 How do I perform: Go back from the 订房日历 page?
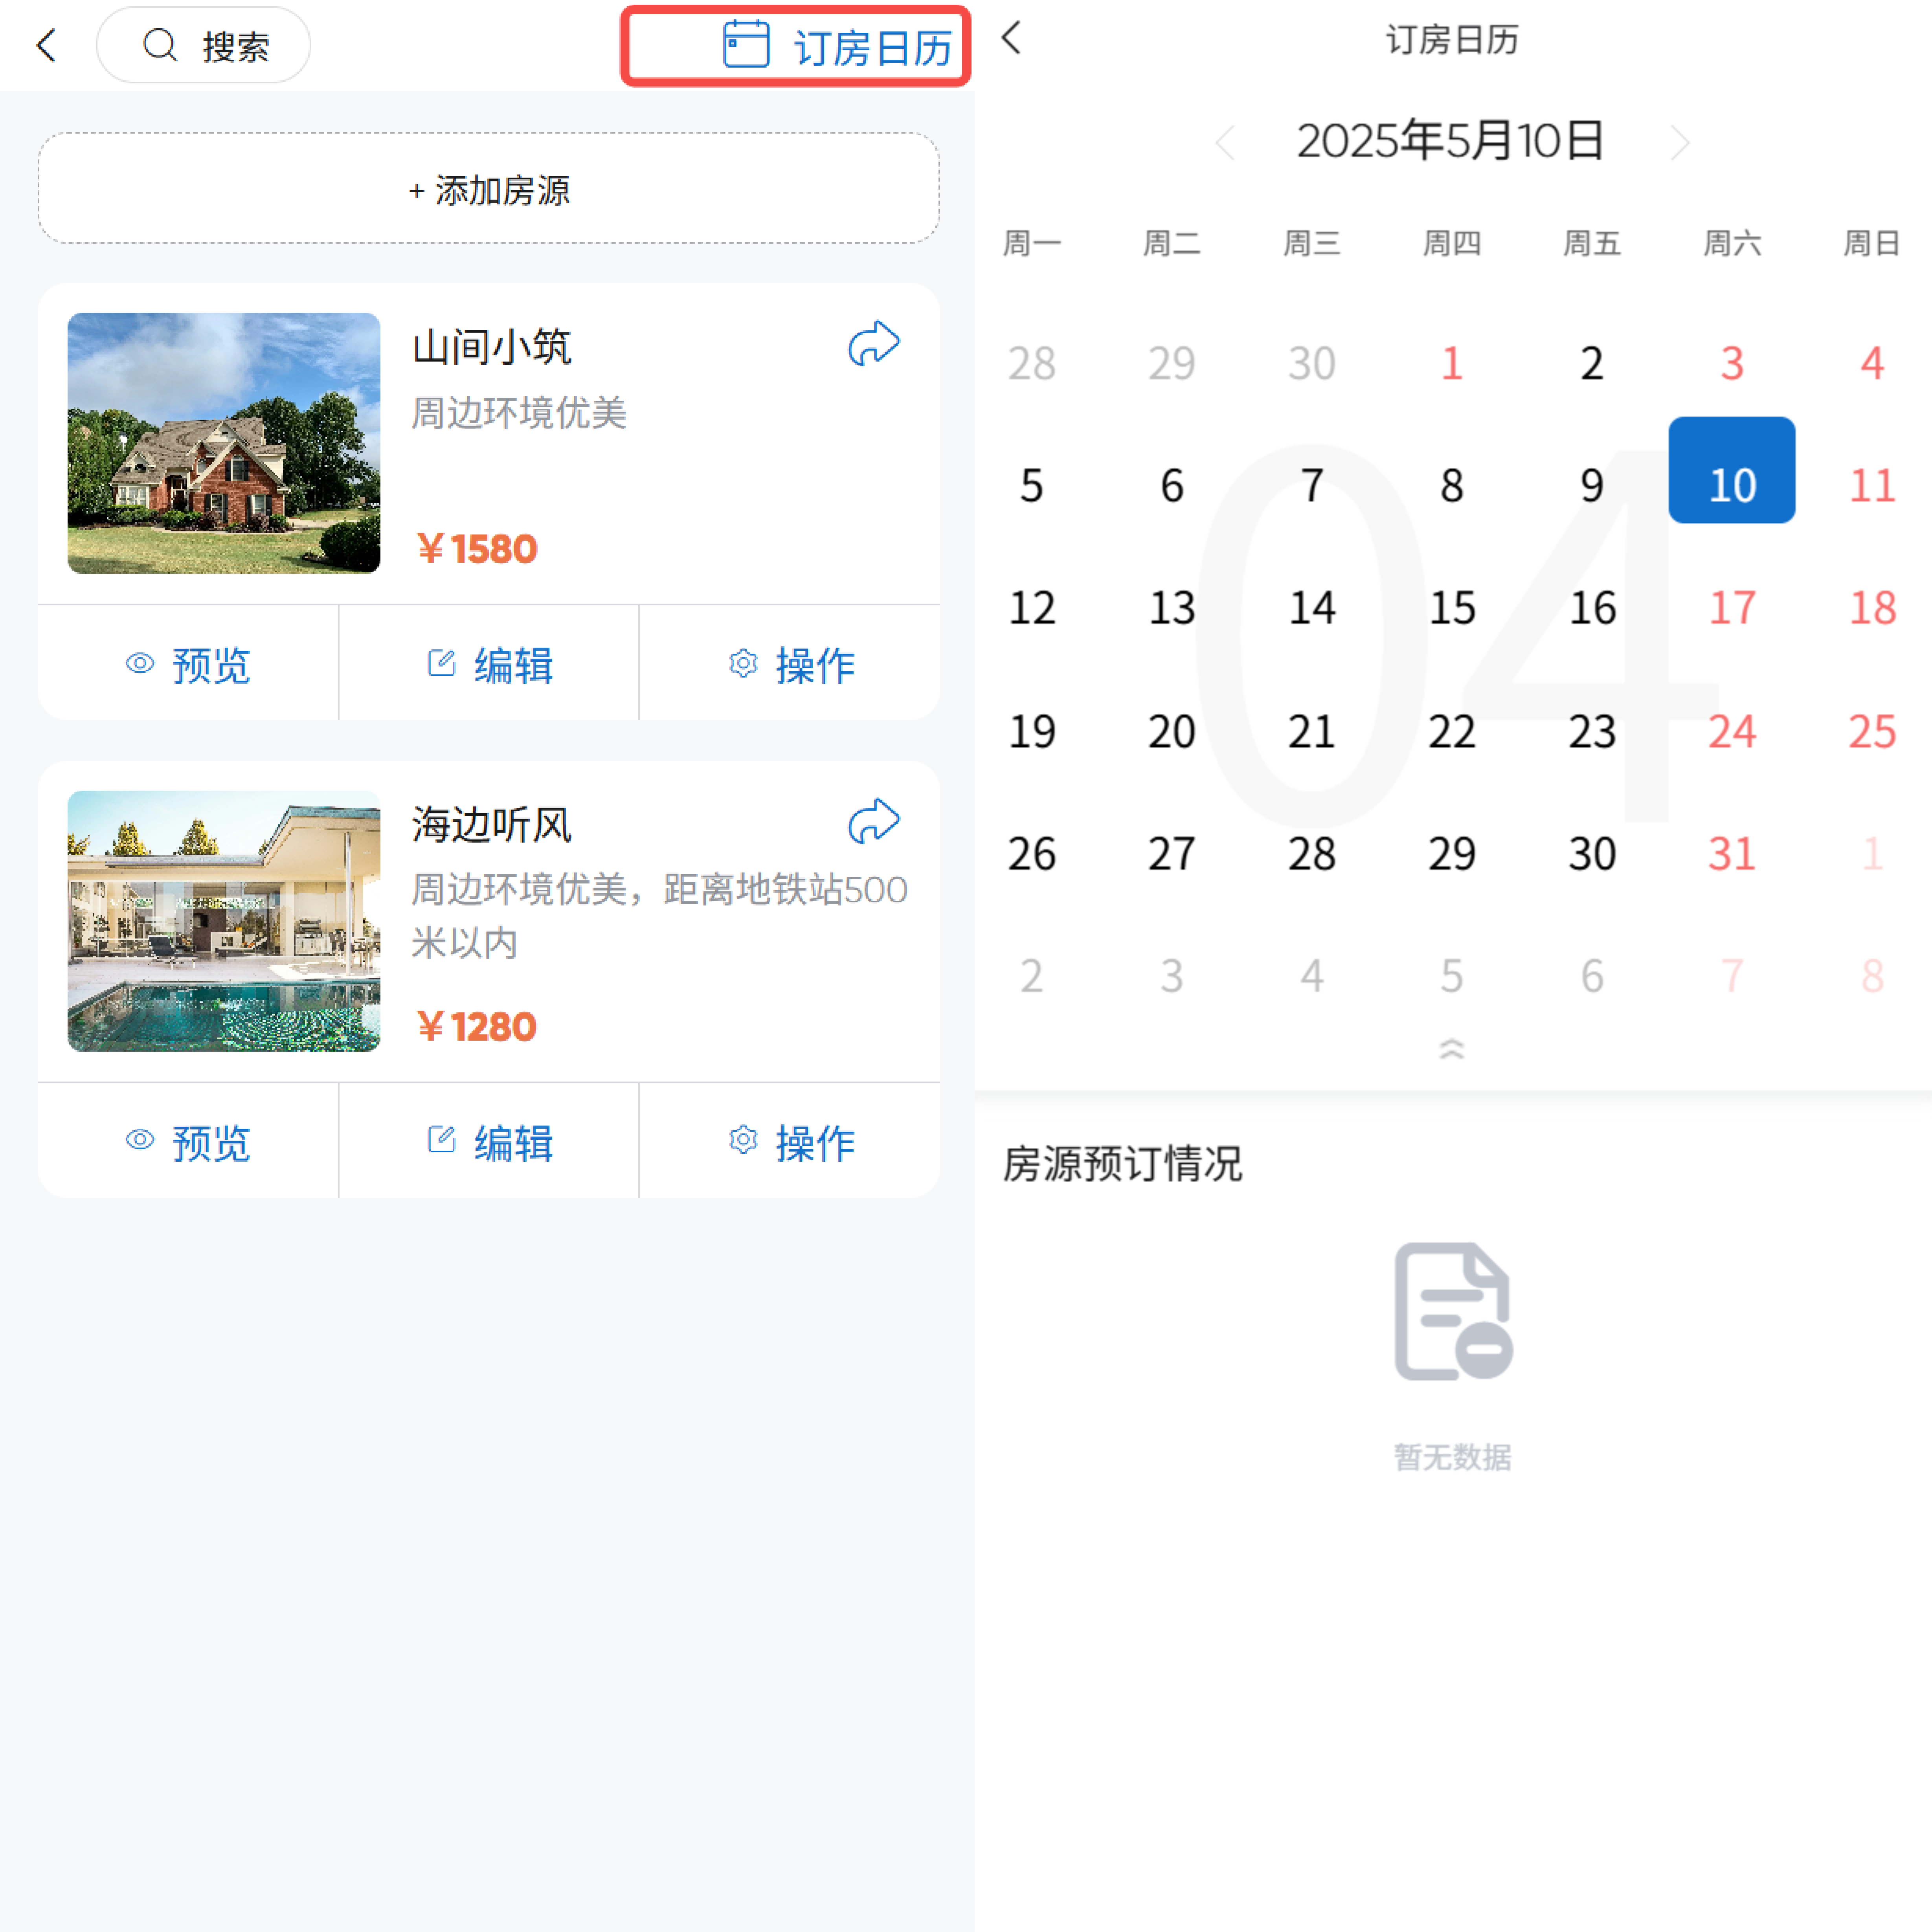(x=1011, y=38)
